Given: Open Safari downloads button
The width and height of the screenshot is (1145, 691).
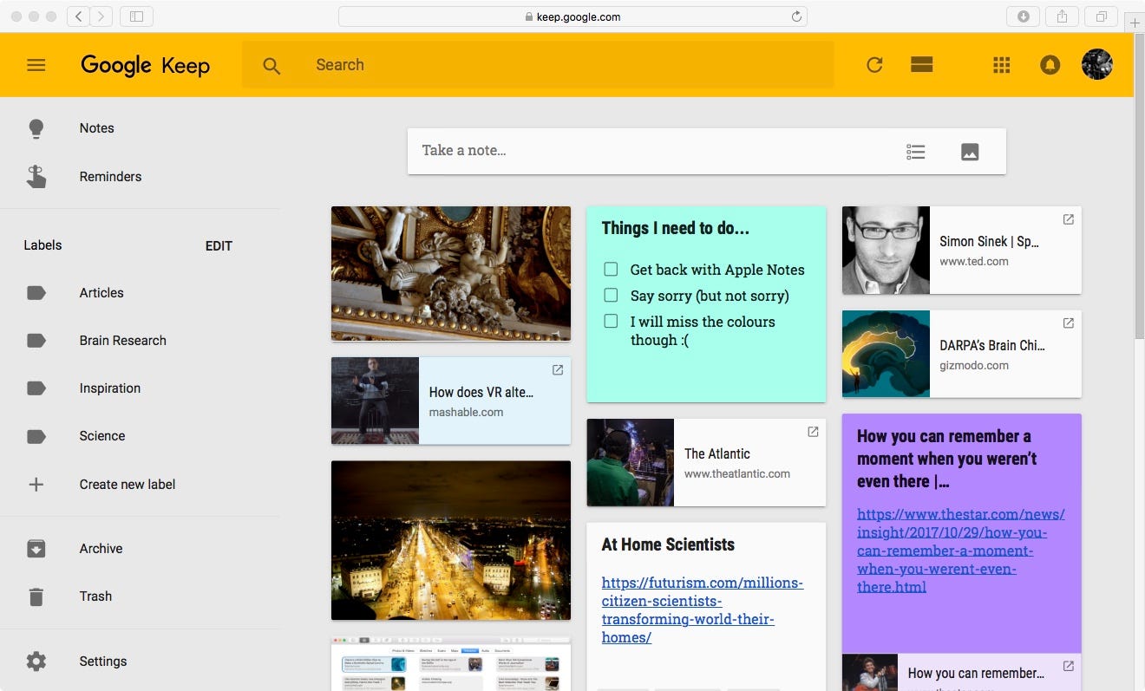Looking at the screenshot, I should coord(1024,16).
